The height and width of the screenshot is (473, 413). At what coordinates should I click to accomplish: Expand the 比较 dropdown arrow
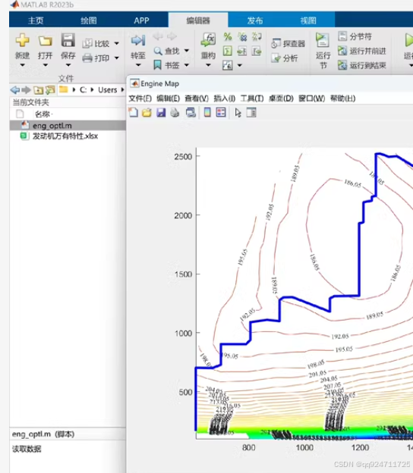(117, 43)
